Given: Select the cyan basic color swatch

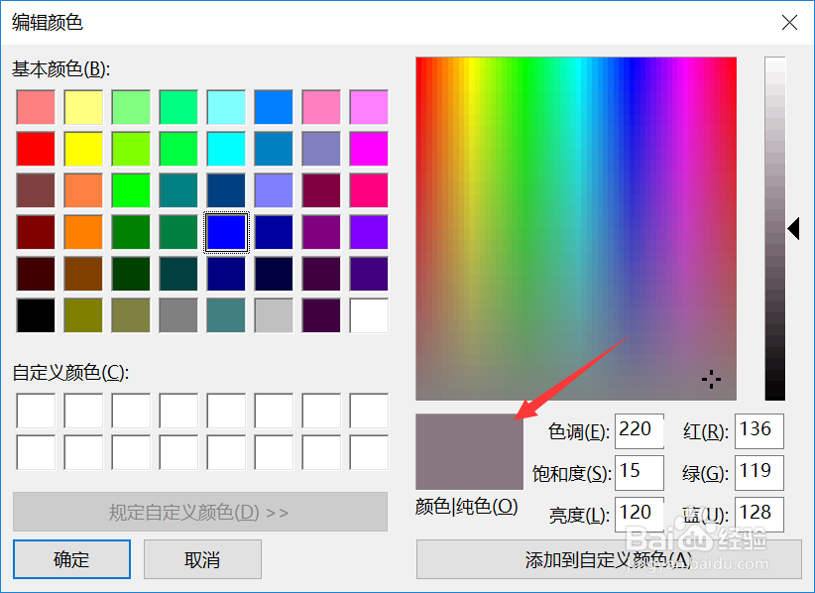Looking at the screenshot, I should coord(226,149).
